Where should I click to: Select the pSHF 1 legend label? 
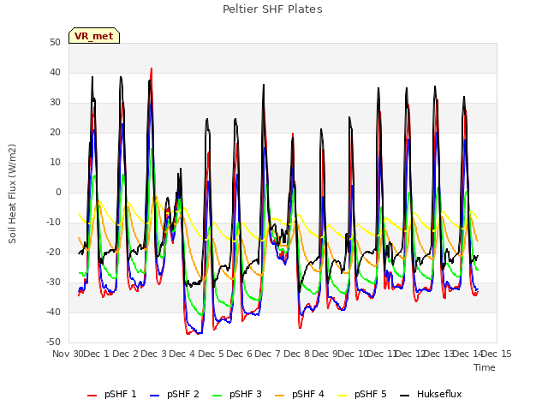(x=121, y=394)
